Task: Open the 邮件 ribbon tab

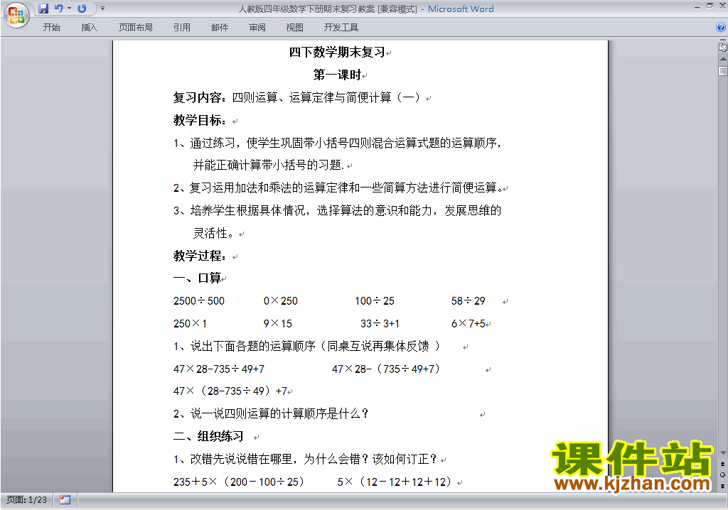Action: (x=220, y=28)
